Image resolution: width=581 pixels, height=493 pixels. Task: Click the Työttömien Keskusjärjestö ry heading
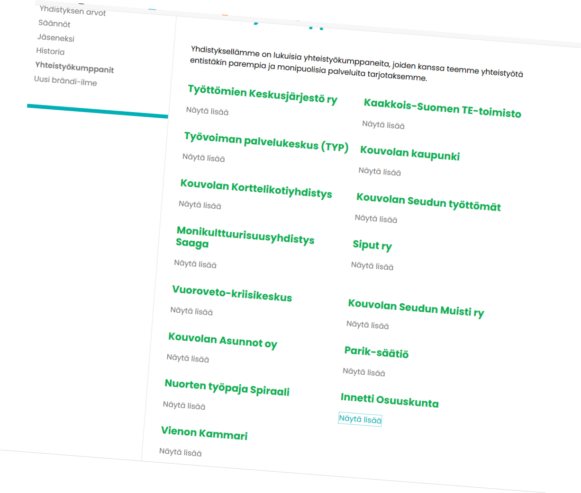coord(263,94)
